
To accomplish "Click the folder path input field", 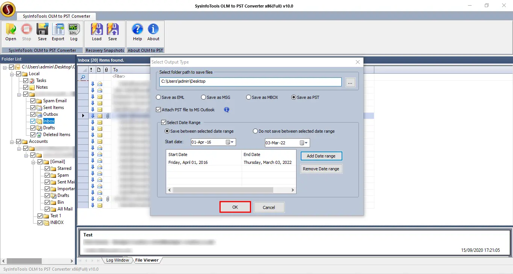I will pos(250,82).
